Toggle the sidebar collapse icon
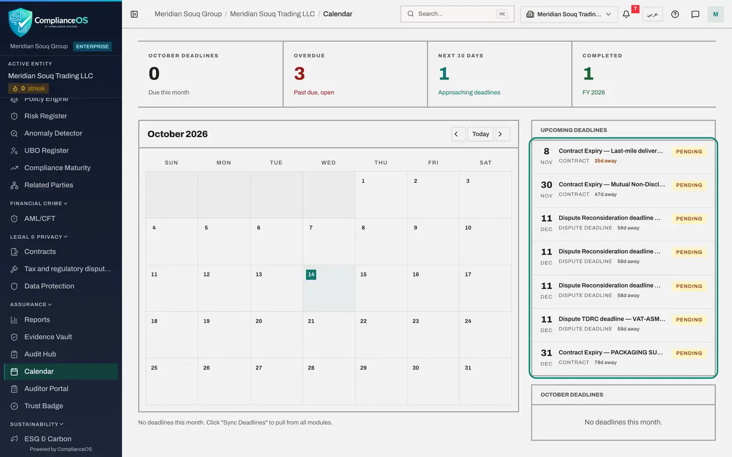Viewport: 732px width, 457px height. [x=134, y=14]
